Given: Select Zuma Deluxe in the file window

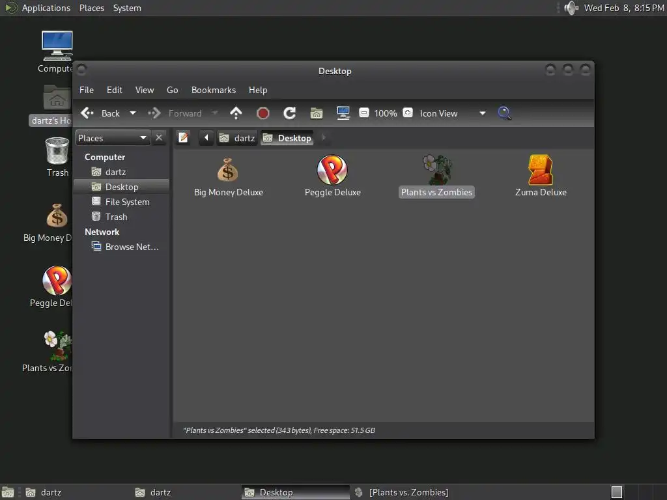Looking at the screenshot, I should [x=541, y=176].
